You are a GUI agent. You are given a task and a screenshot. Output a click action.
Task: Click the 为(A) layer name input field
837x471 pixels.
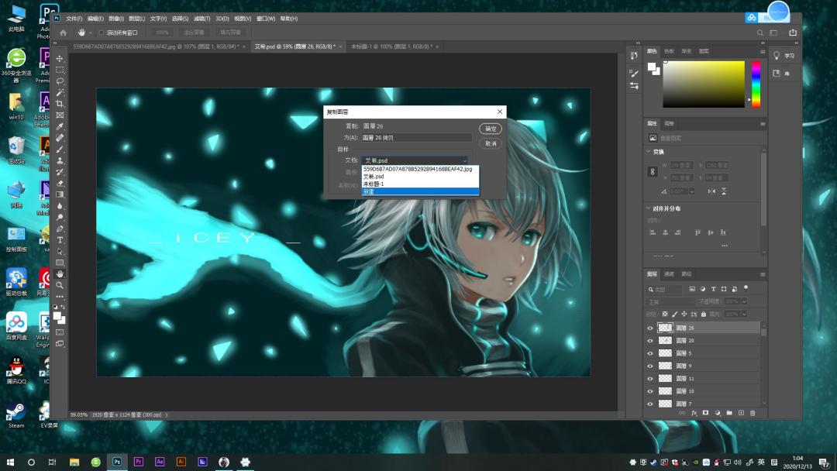416,138
